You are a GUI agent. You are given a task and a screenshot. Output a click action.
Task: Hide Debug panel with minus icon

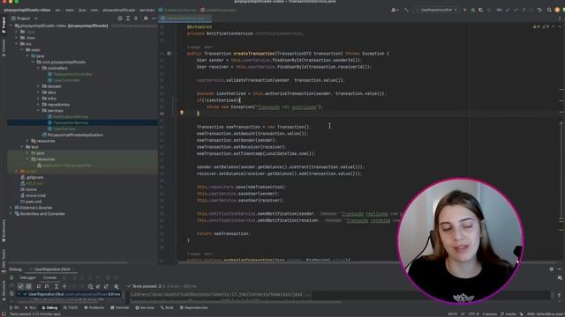pyautogui.click(x=560, y=269)
